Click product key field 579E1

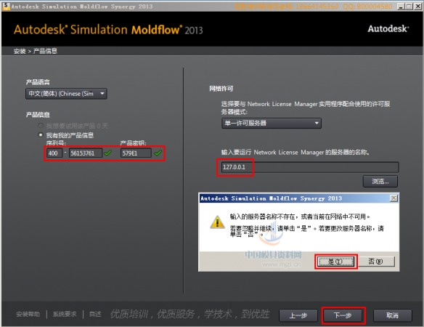[136, 153]
